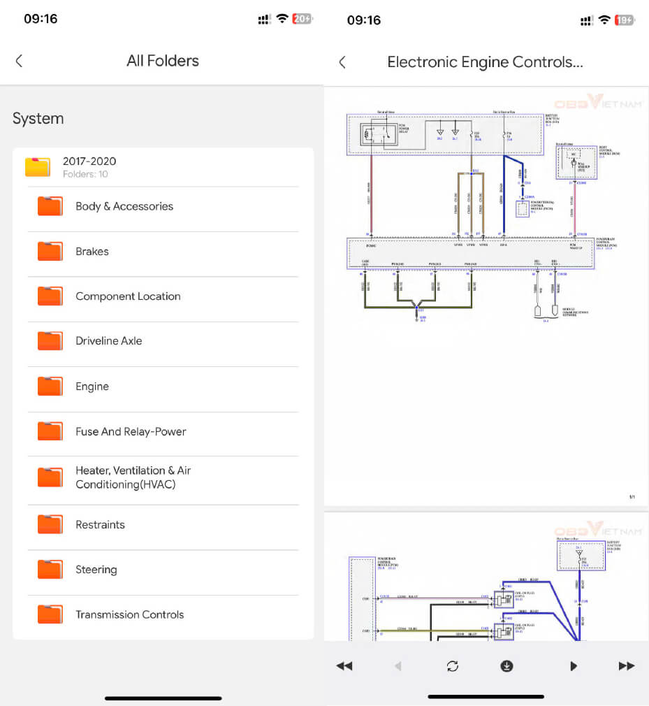Open the Driveline Axle folder

pos(108,341)
